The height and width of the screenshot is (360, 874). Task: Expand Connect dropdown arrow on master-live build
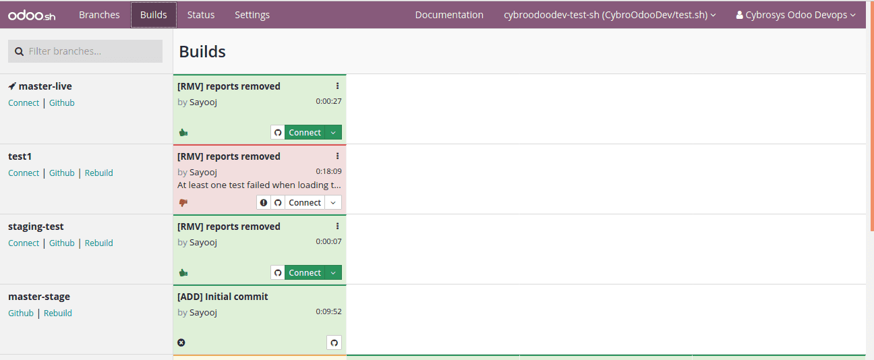[x=333, y=133]
